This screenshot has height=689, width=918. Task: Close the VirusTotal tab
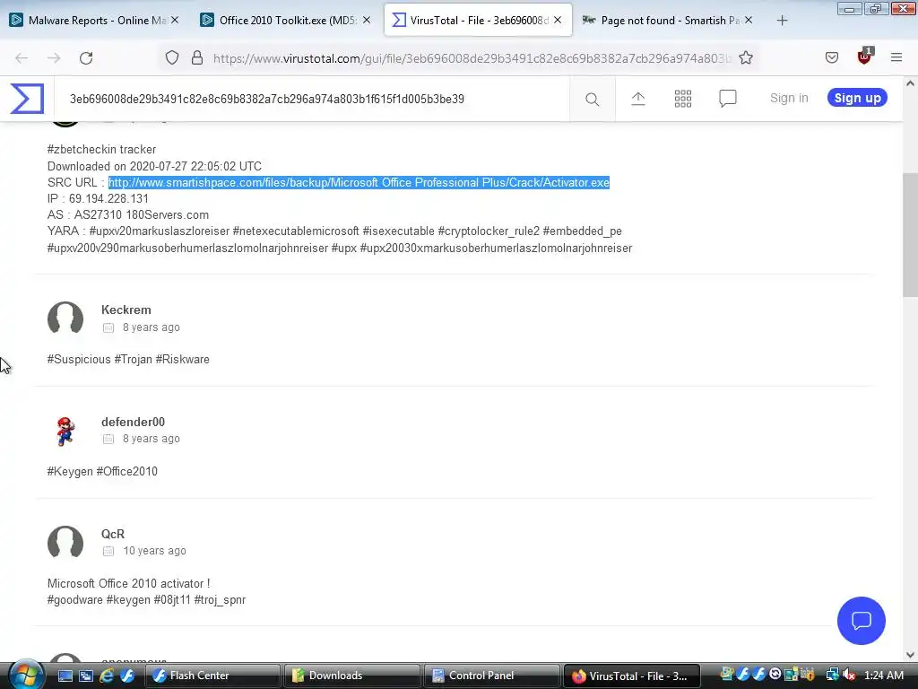558,21
